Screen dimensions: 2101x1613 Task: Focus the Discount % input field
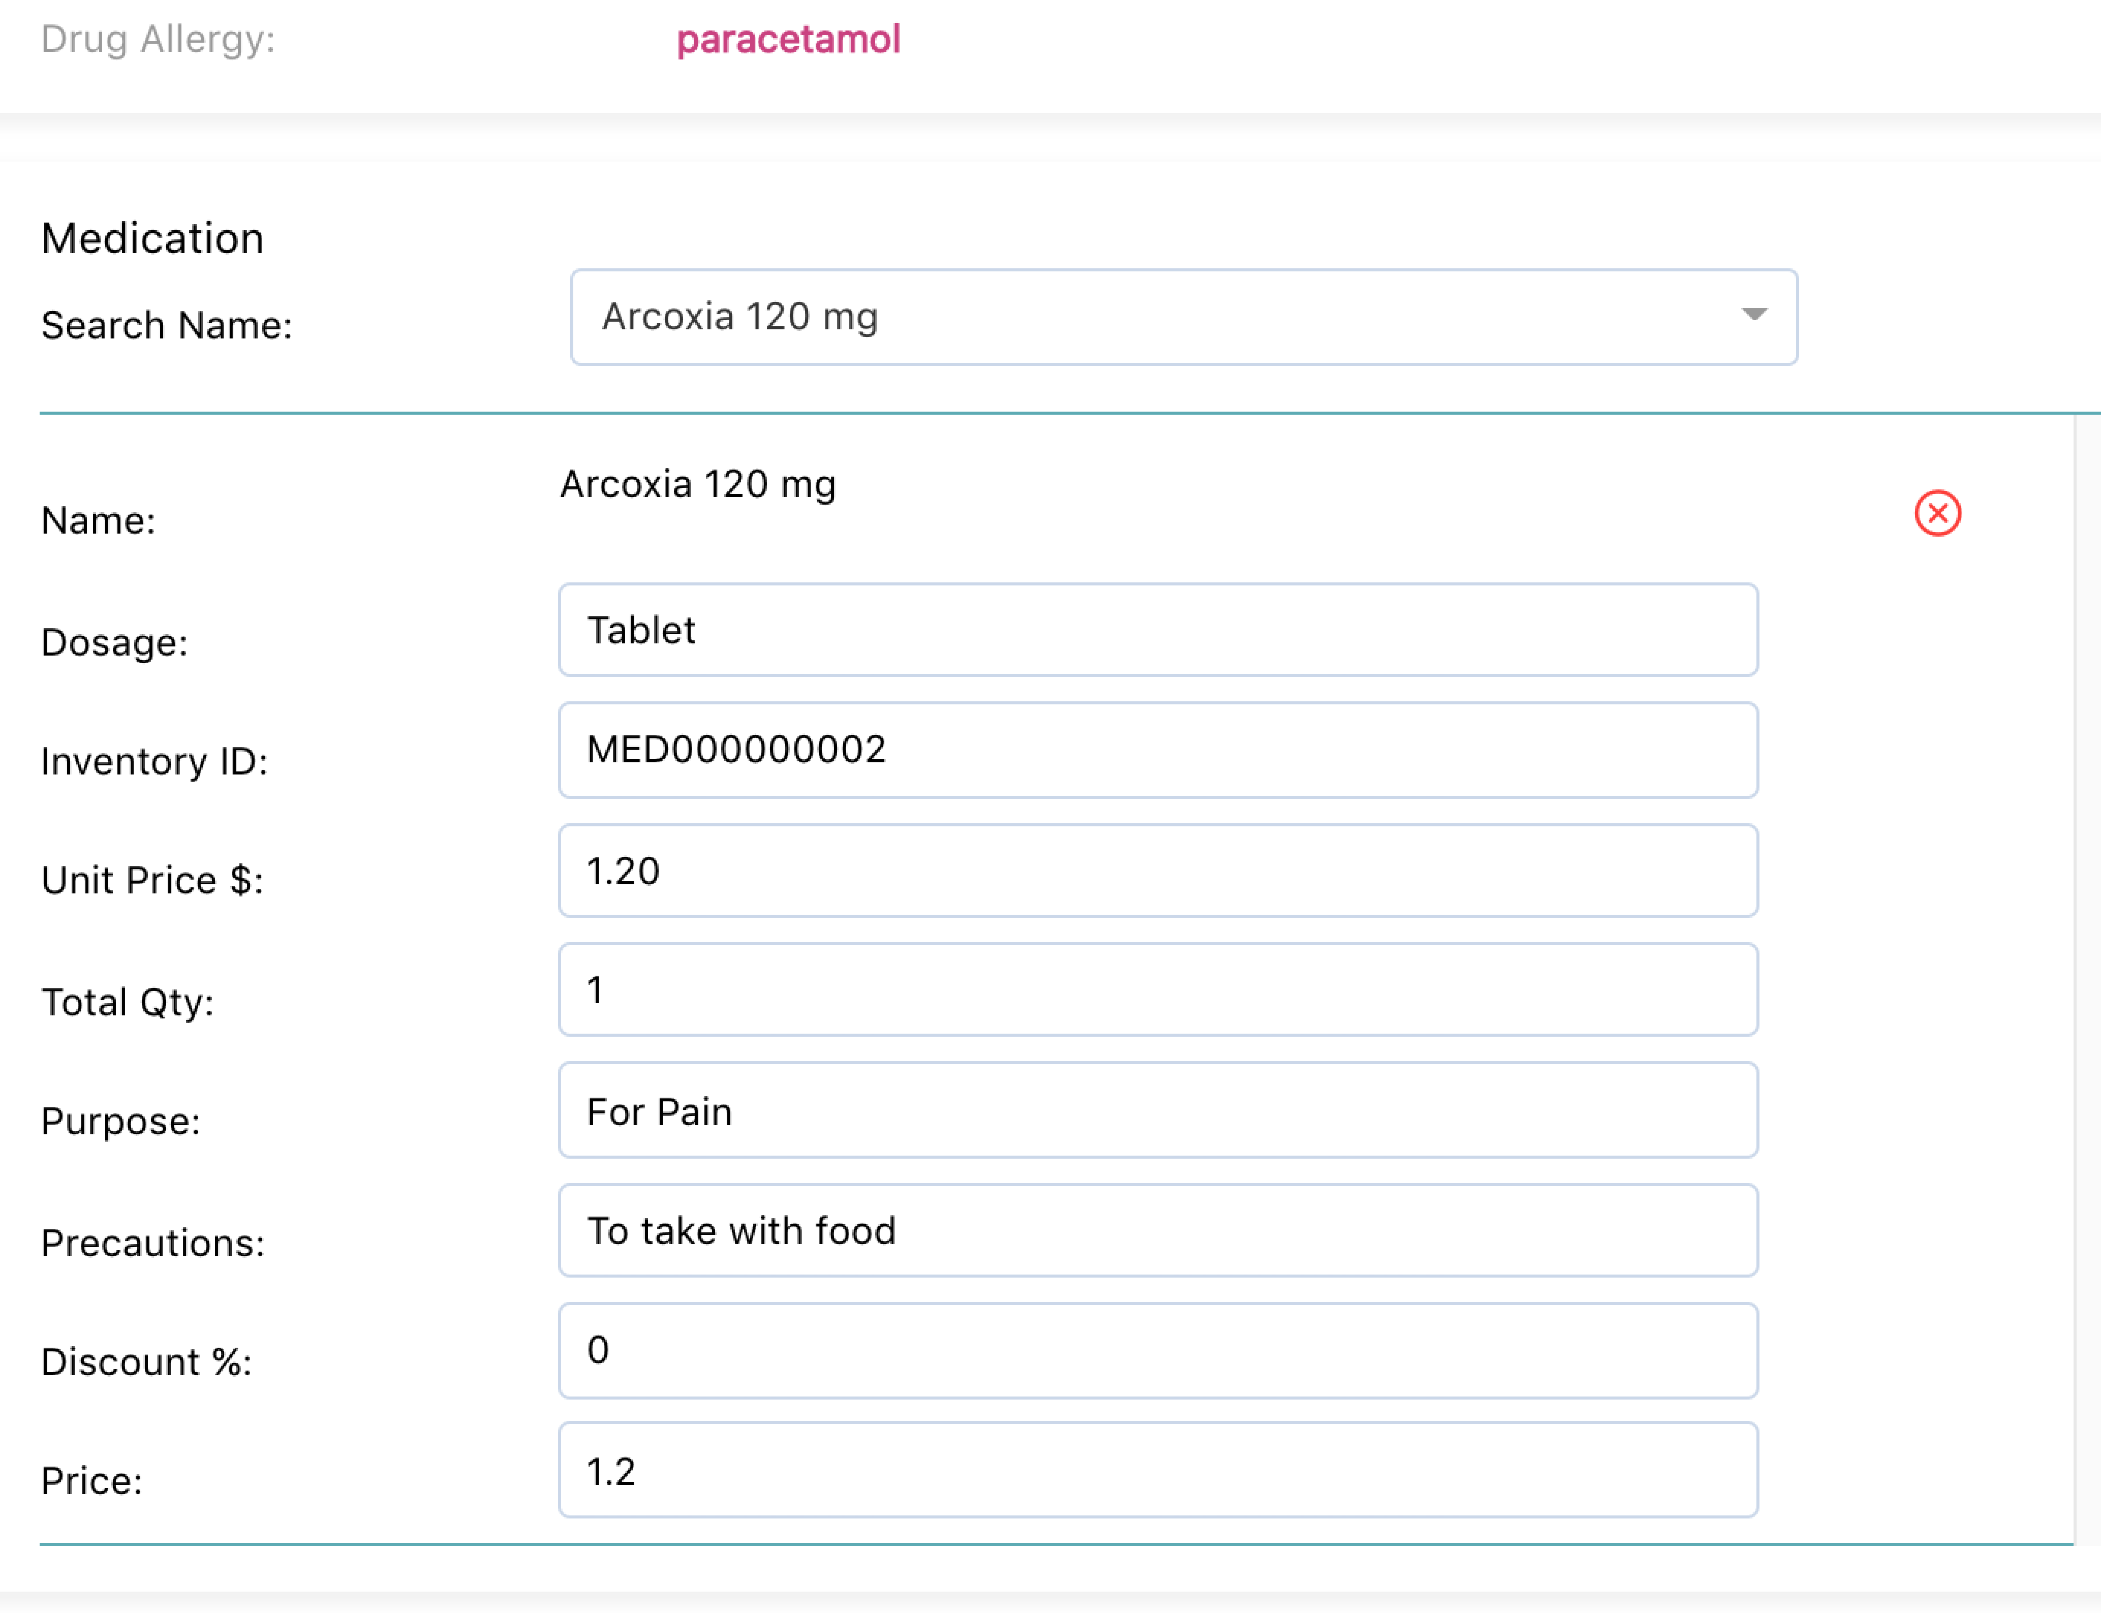pyautogui.click(x=1158, y=1351)
